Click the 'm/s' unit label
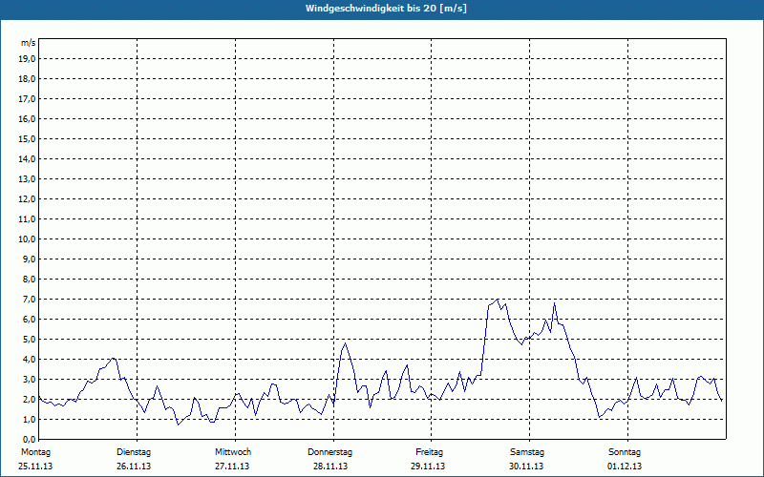 (x=29, y=43)
